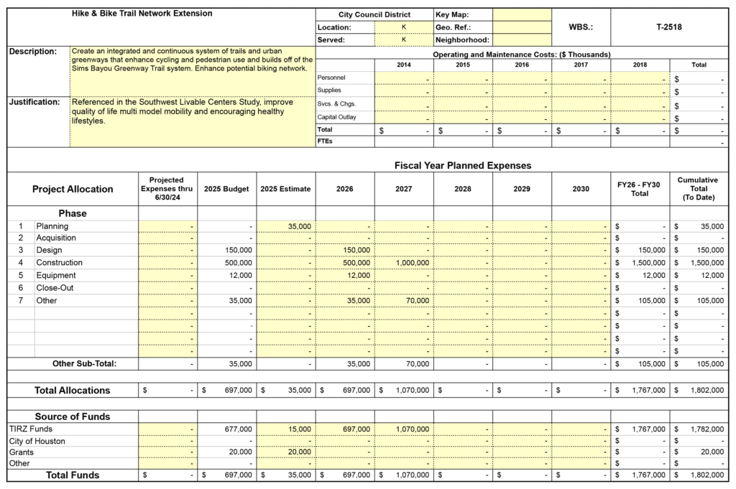
Task: Select the Planning 2025 Estimate cell
Action: point(285,226)
